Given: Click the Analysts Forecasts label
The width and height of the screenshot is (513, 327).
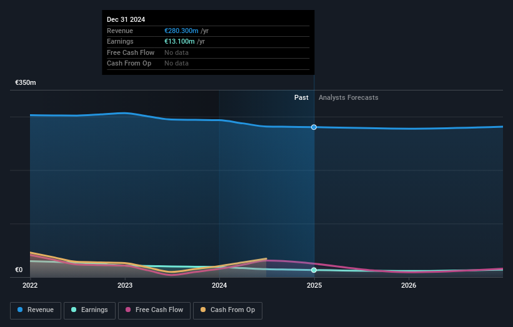Looking at the screenshot, I should pos(349,97).
